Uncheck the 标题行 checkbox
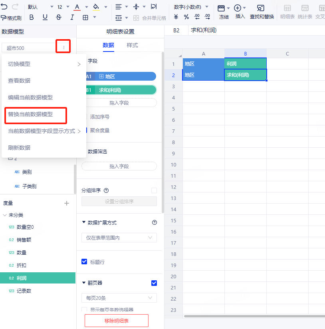The height and width of the screenshot is (329, 325). pos(84,262)
